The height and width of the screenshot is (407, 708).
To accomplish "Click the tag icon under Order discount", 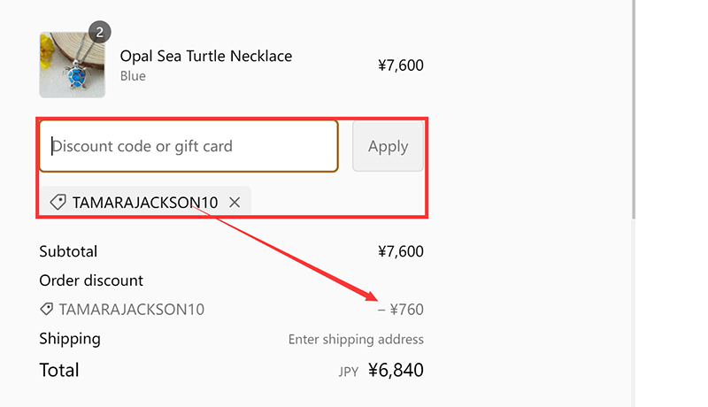I will click(x=46, y=310).
